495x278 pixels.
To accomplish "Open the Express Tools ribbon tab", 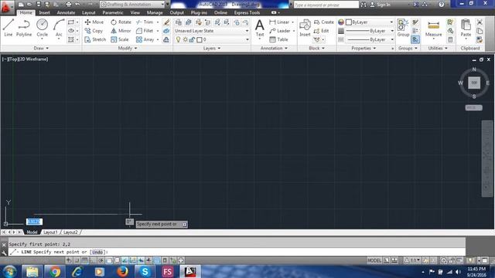I will [247, 12].
